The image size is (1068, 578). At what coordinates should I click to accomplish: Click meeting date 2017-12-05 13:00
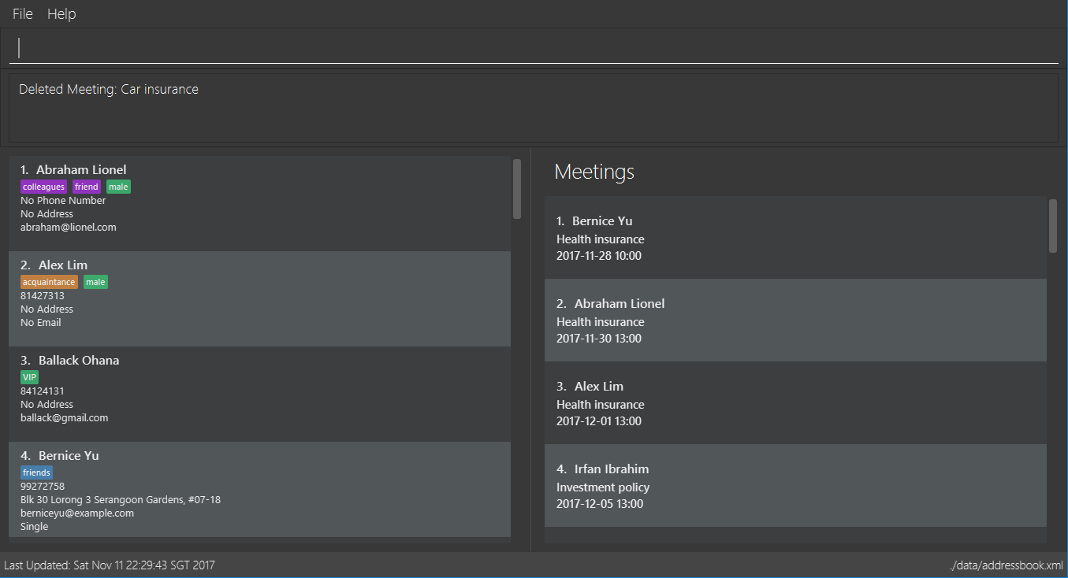(x=600, y=504)
